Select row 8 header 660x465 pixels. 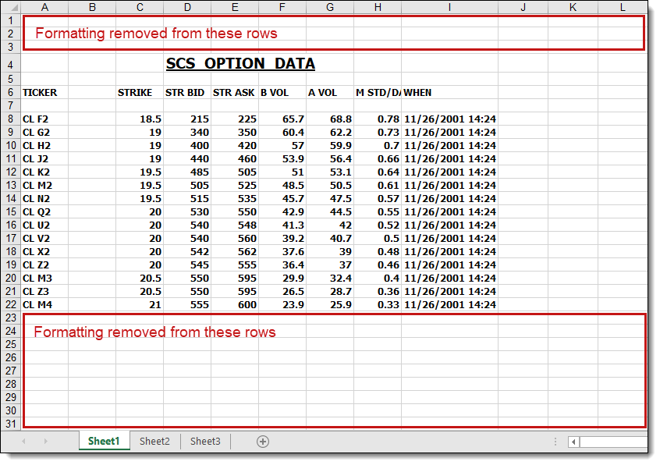point(10,119)
